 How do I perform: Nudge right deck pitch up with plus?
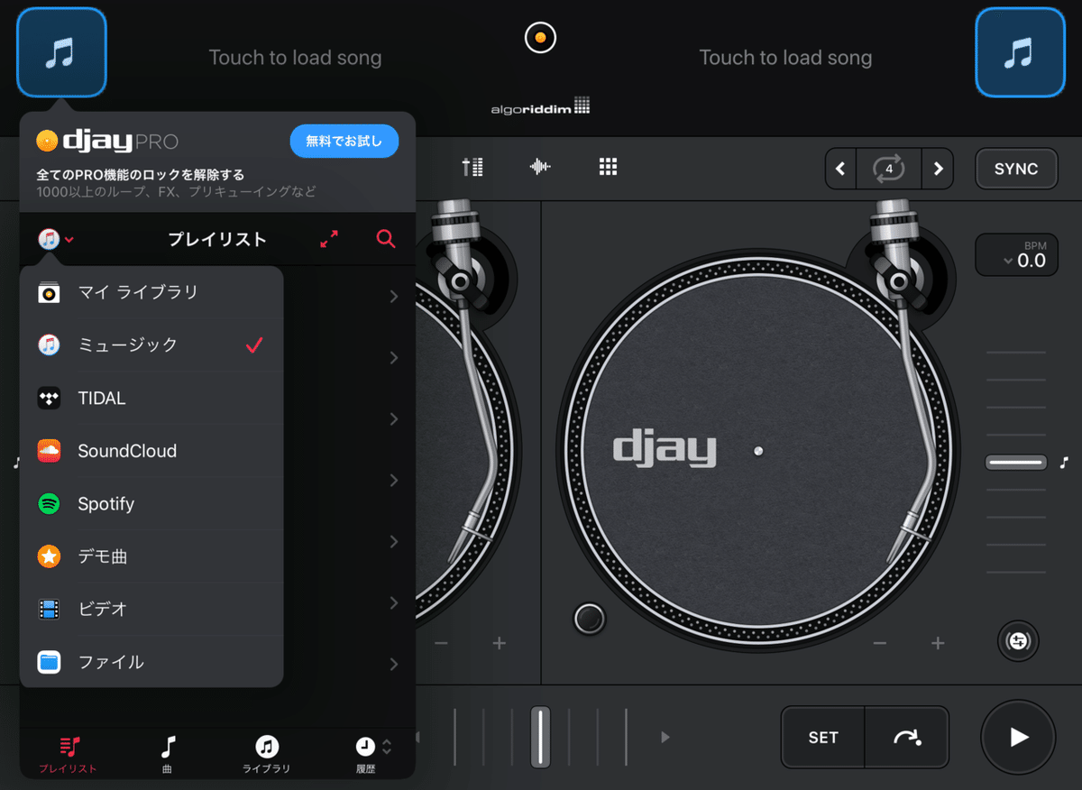pos(938,643)
